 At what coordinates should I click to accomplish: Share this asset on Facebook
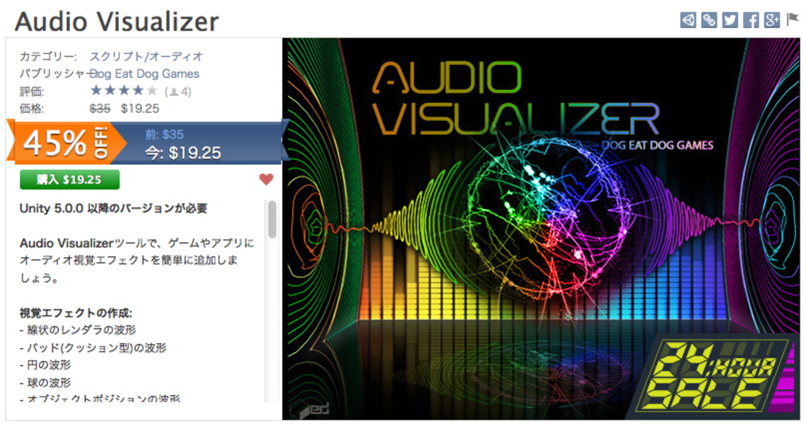pos(751,20)
